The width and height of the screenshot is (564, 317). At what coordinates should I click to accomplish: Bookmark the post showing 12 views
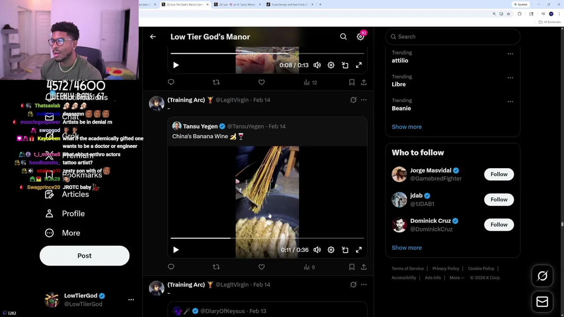coord(352,82)
